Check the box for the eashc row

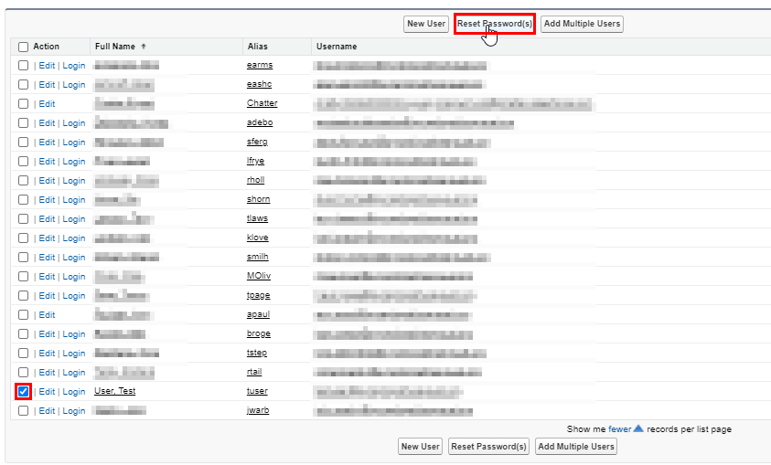pos(23,84)
